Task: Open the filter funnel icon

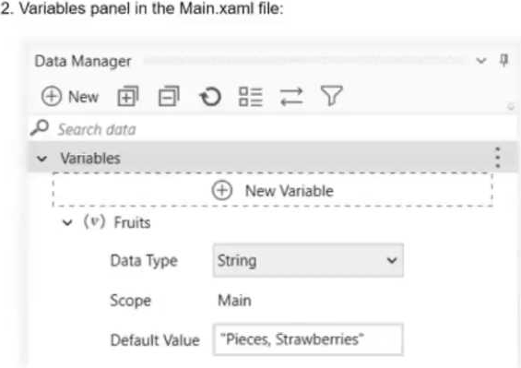Action: [x=331, y=96]
